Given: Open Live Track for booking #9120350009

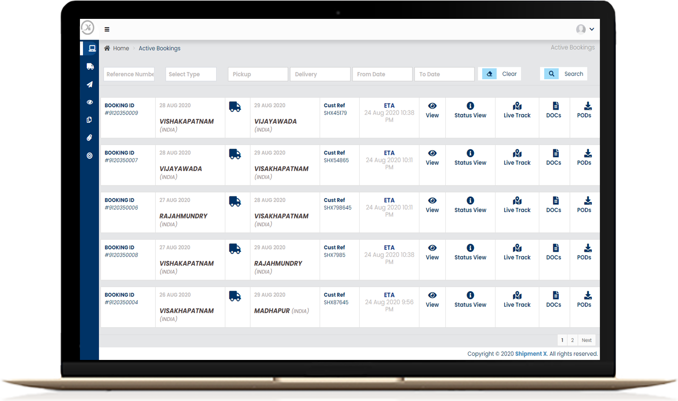Looking at the screenshot, I should click(x=517, y=110).
